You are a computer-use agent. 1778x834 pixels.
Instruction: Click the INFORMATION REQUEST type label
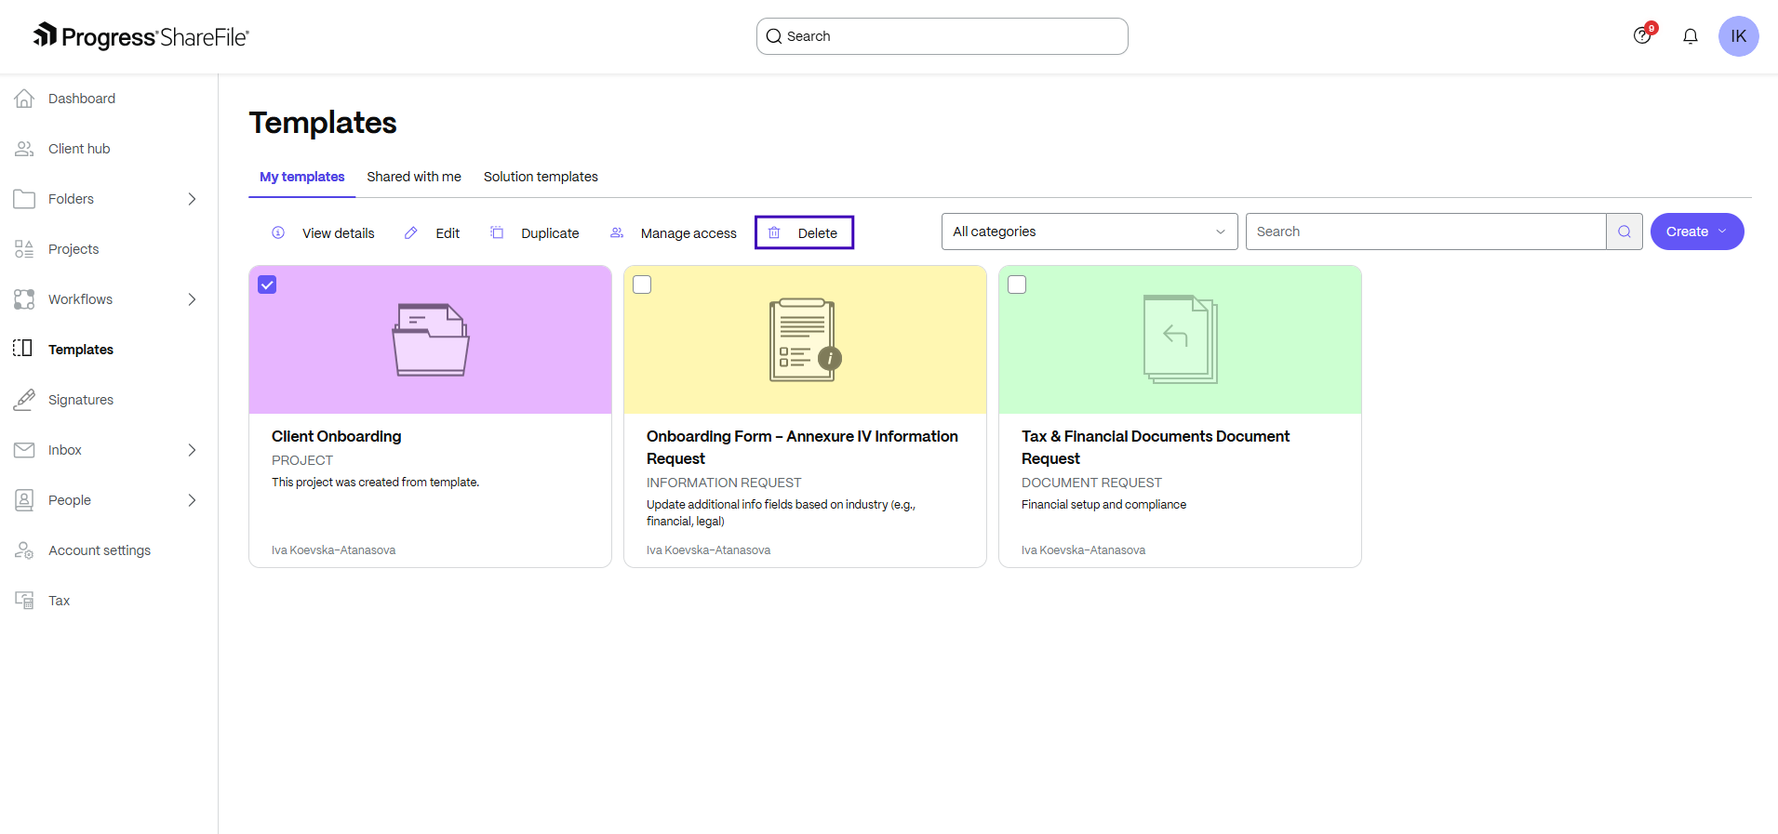724,483
